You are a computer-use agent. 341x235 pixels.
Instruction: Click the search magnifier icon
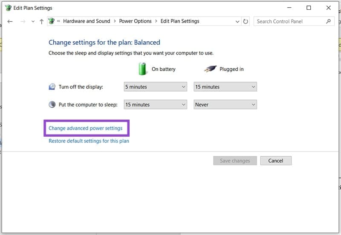point(328,21)
